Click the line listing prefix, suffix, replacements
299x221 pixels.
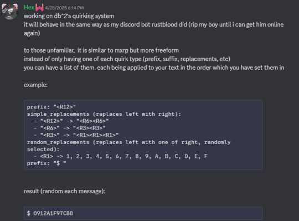point(127,59)
